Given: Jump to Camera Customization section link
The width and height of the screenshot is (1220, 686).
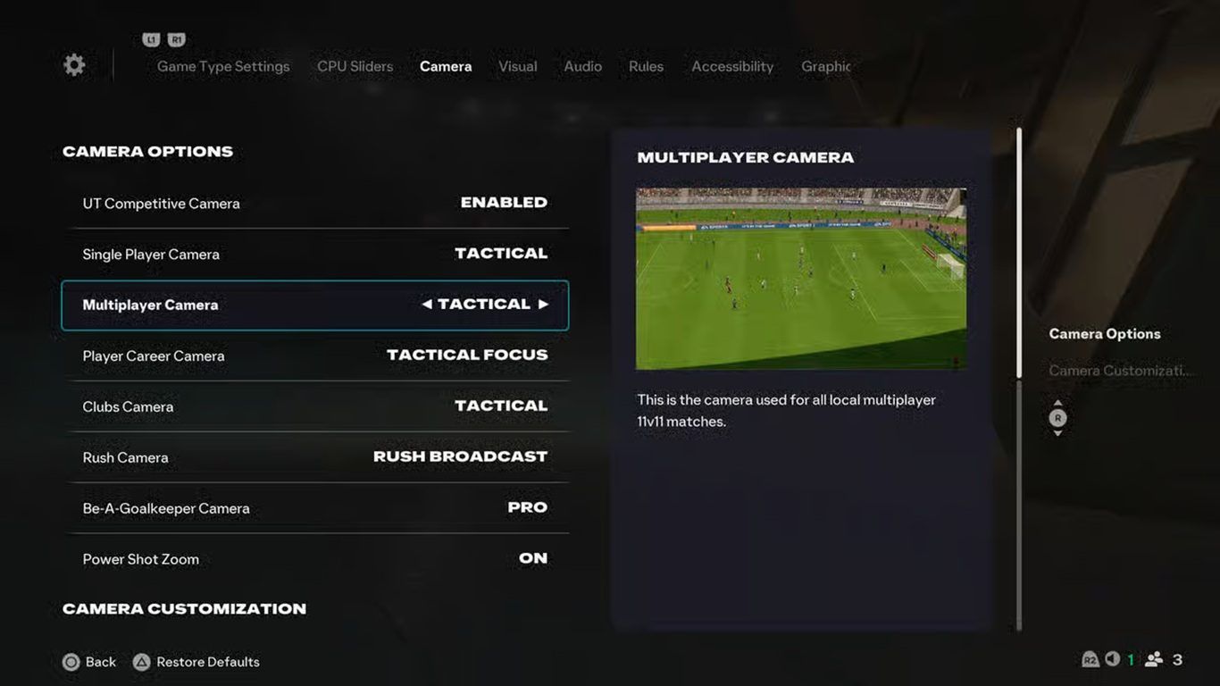Looking at the screenshot, I should [1120, 371].
